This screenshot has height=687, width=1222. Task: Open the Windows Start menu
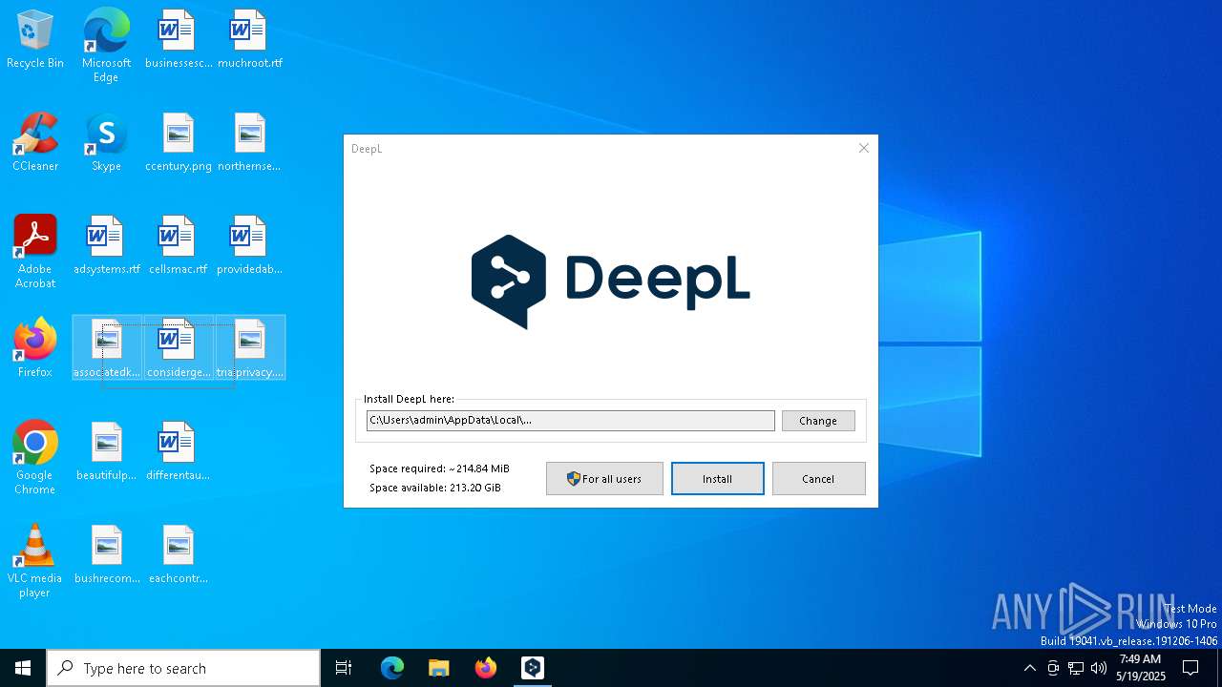tap(23, 668)
